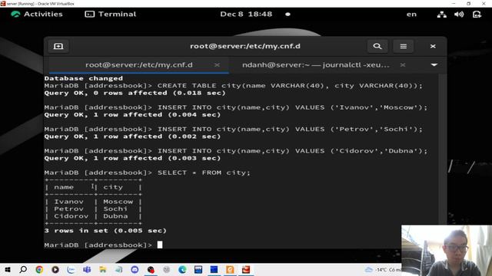Click the 'Cidorov' cell in query result
This screenshot has width=492, height=276.
(71, 216)
